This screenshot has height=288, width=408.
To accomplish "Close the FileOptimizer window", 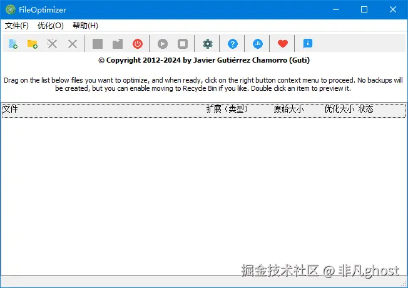I will 392,9.
